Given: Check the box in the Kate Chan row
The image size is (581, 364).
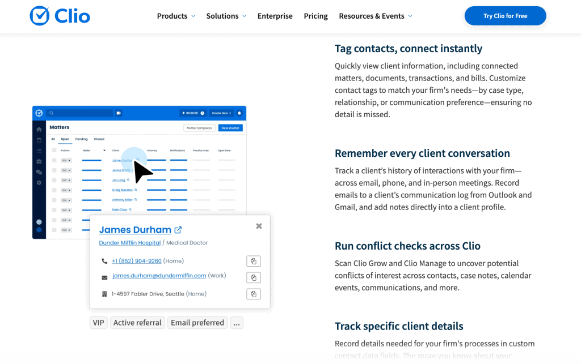Looking at the screenshot, I should click(54, 210).
